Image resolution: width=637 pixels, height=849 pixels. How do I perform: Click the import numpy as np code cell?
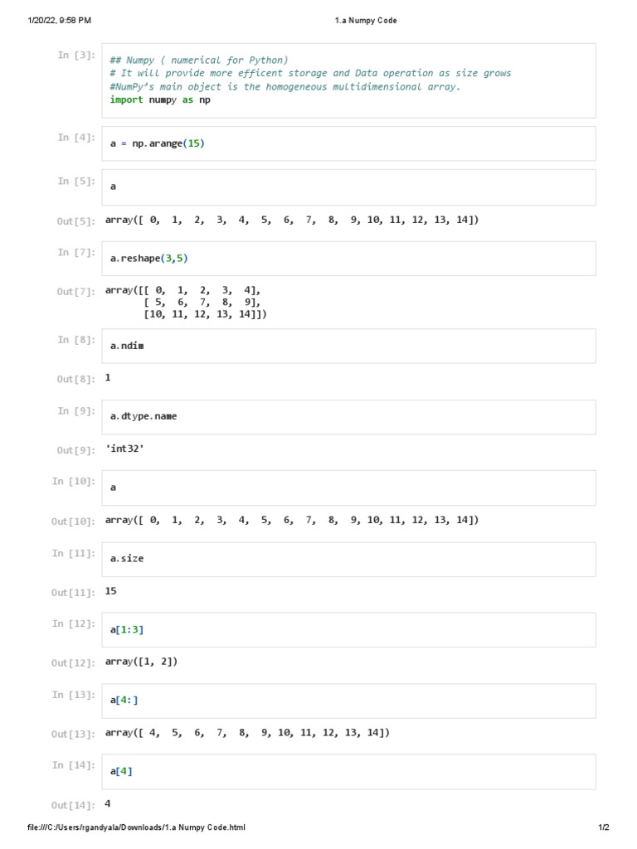click(348, 80)
